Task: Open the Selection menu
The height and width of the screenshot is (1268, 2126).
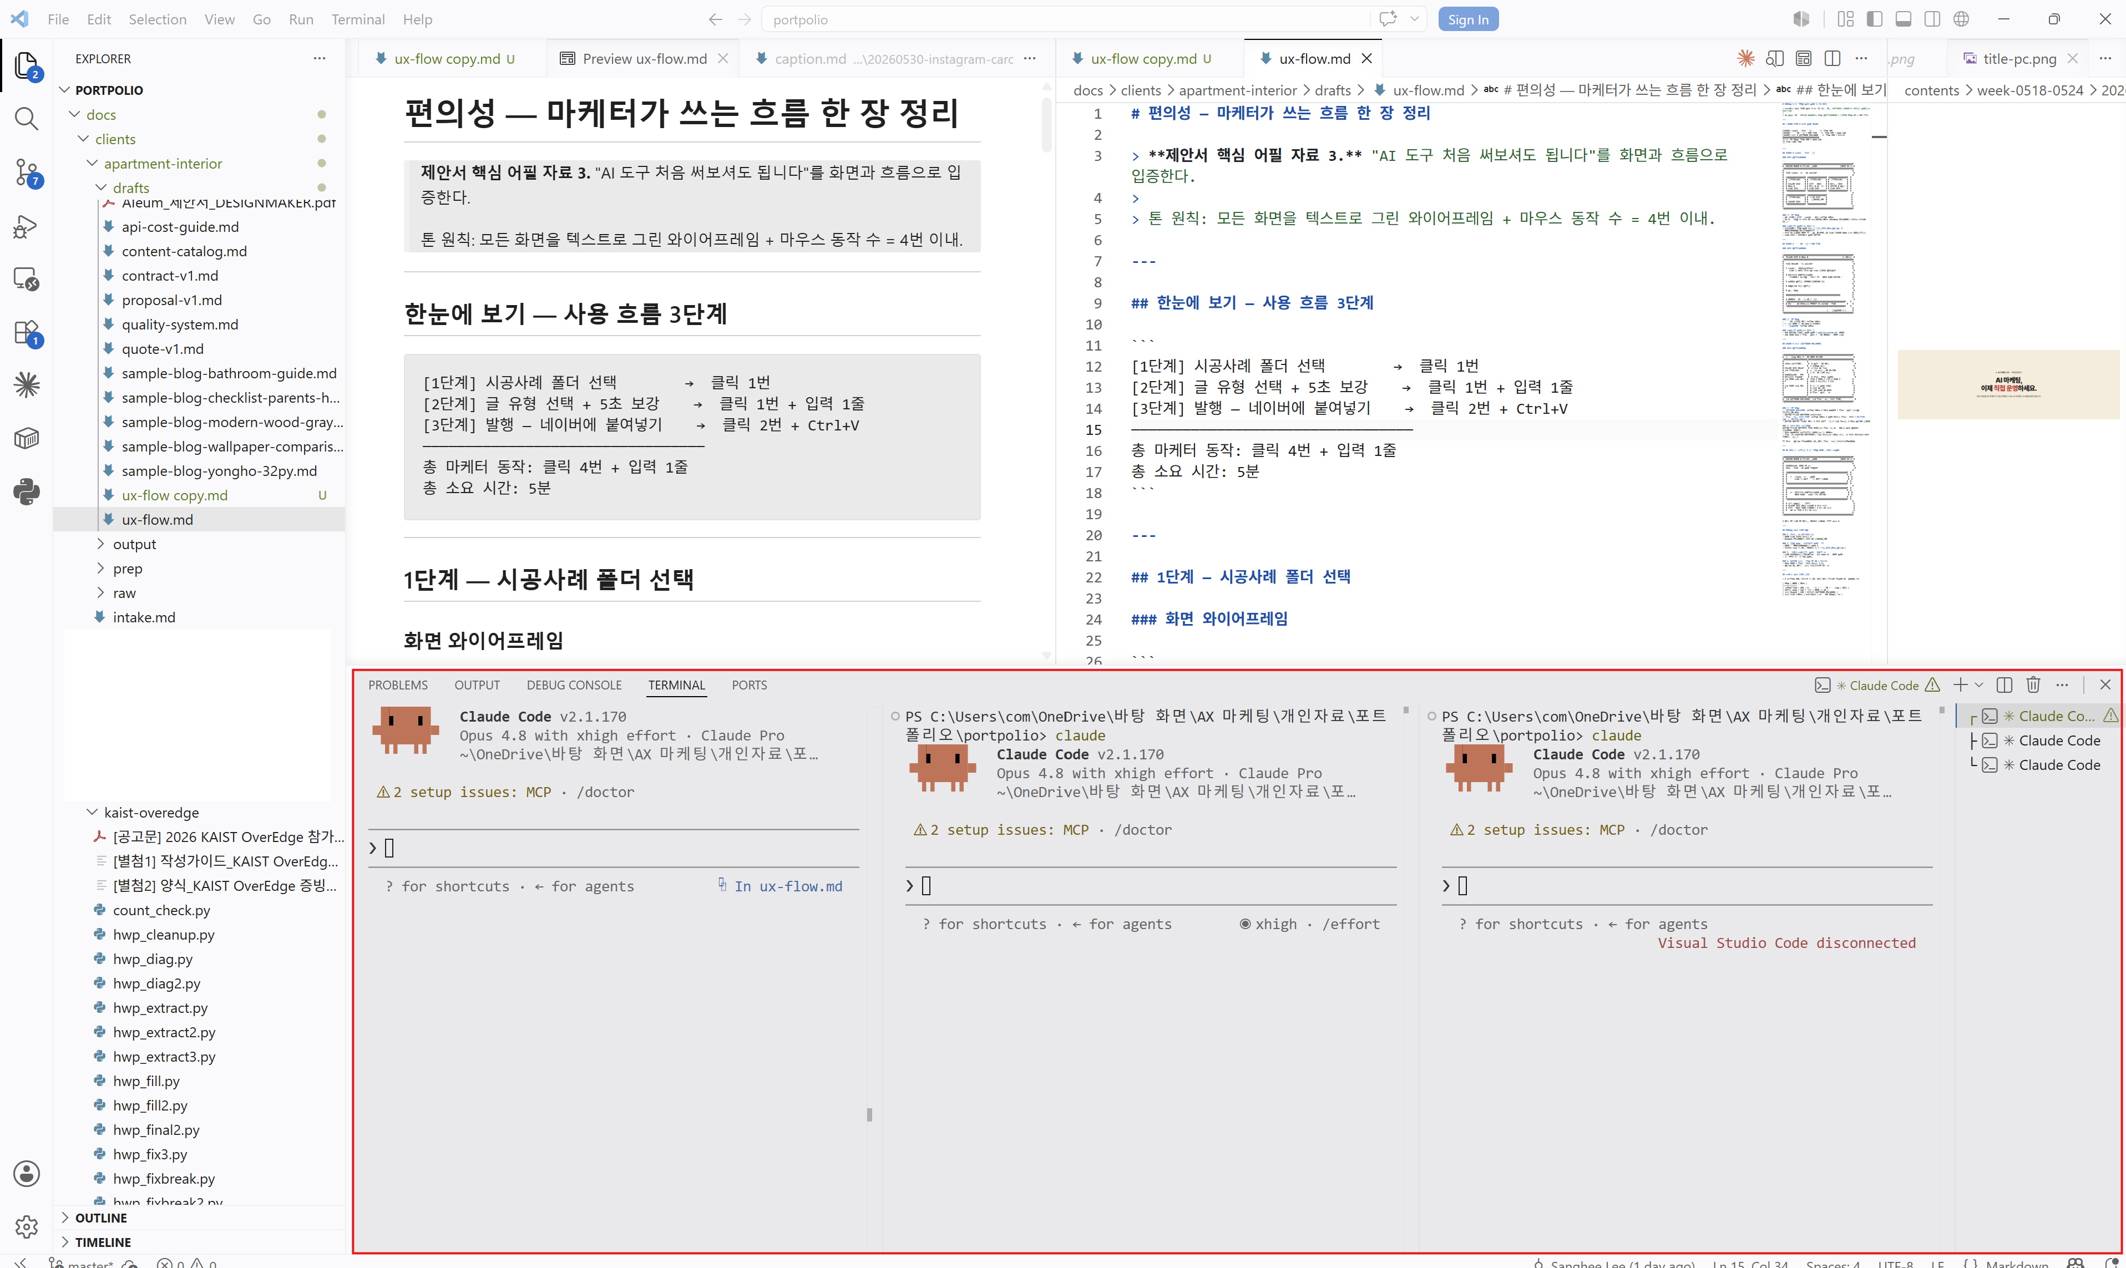Action: (157, 19)
